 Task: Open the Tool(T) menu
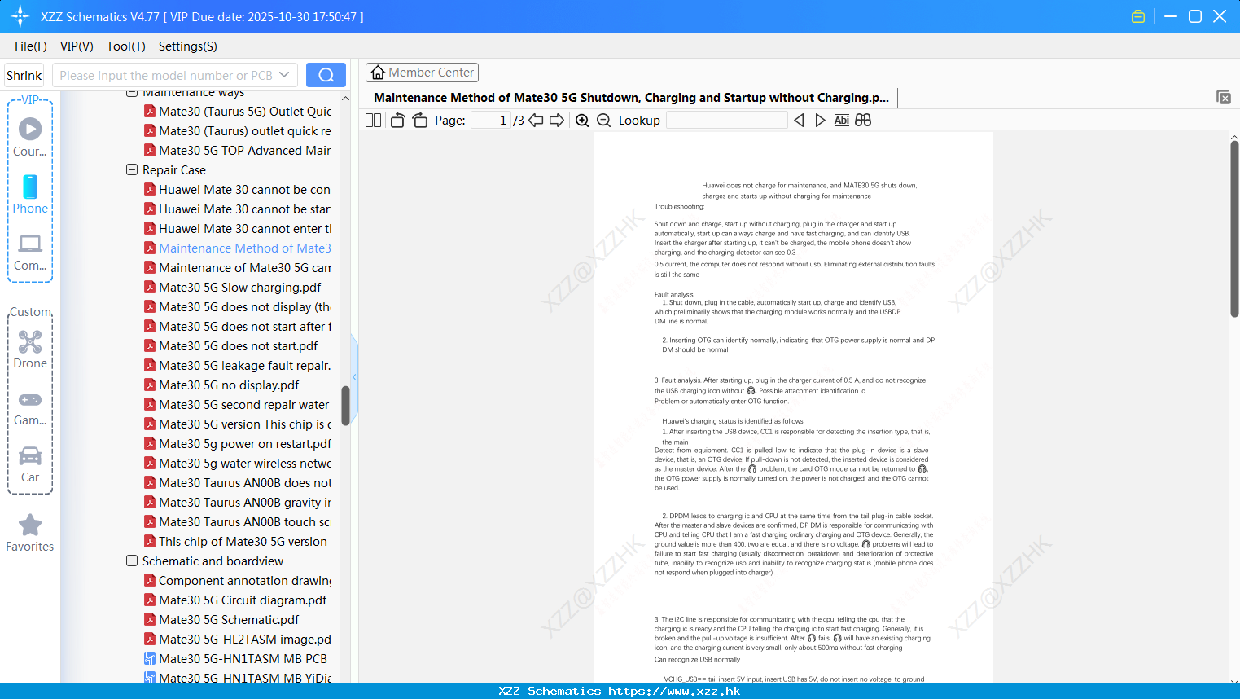(x=126, y=46)
